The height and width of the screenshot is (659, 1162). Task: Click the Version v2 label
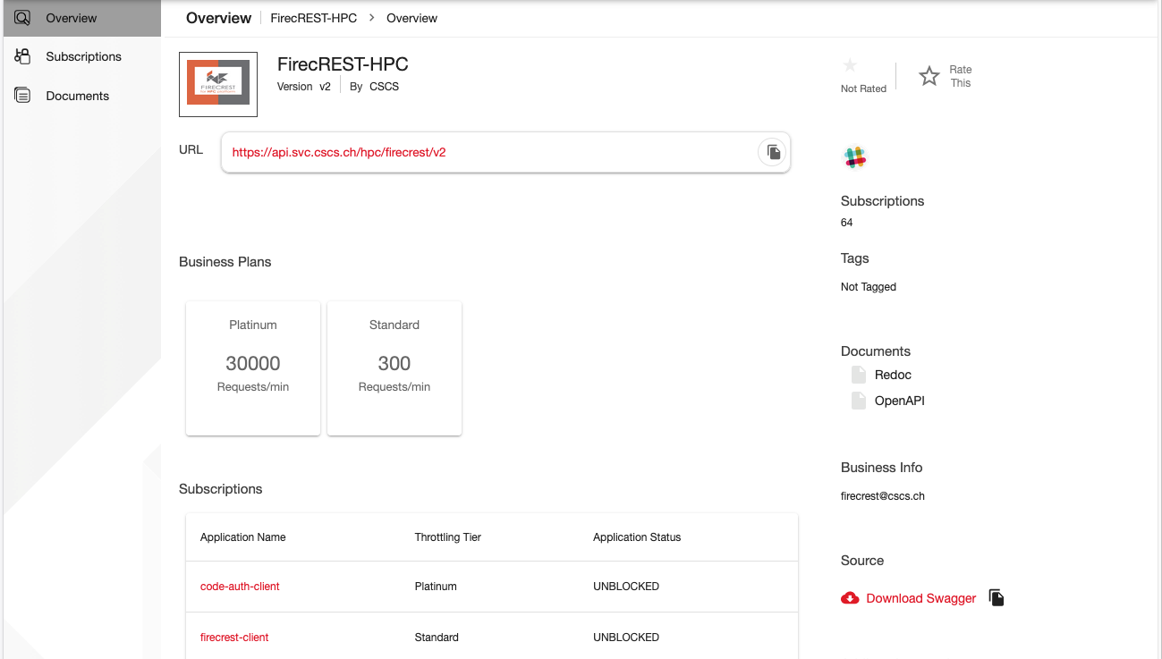pos(304,87)
